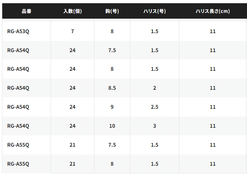Click harris length 11 in the RG-A53Q row

[213, 31]
